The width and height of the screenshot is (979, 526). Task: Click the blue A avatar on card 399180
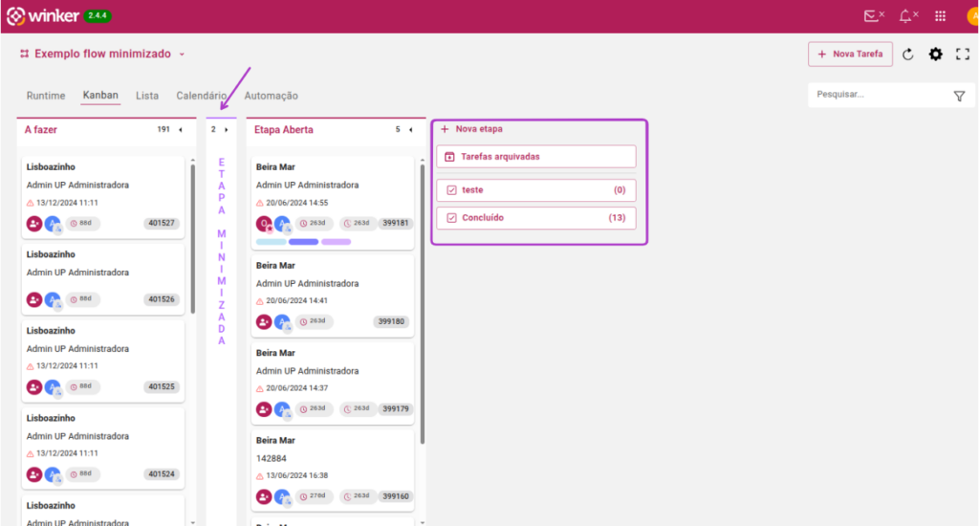point(283,322)
